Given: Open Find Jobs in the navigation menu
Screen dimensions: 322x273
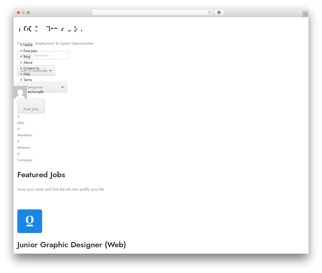Looking at the screenshot, I should [x=30, y=51].
